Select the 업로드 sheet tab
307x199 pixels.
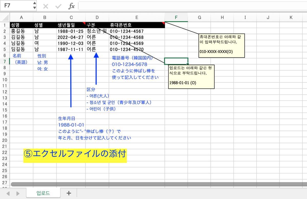point(43,193)
